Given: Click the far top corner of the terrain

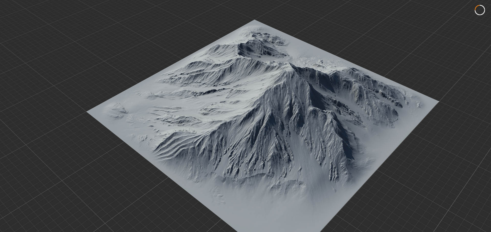Looking at the screenshot, I should tap(254, 20).
